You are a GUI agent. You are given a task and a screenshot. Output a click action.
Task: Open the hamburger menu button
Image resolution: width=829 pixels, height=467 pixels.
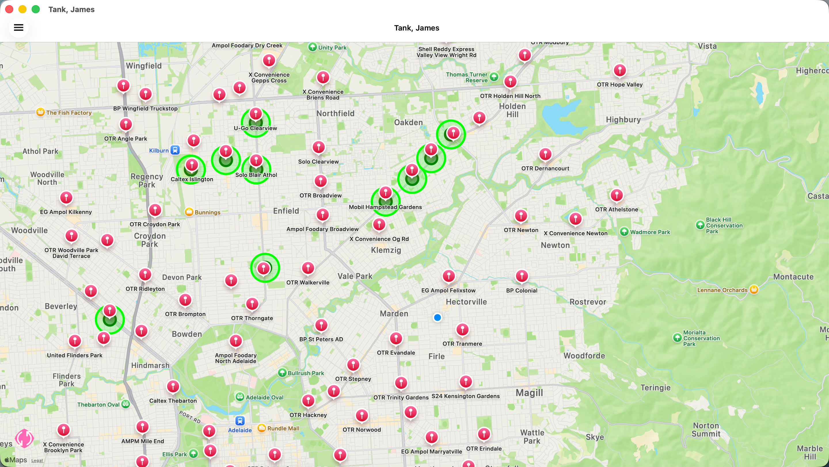point(19,28)
